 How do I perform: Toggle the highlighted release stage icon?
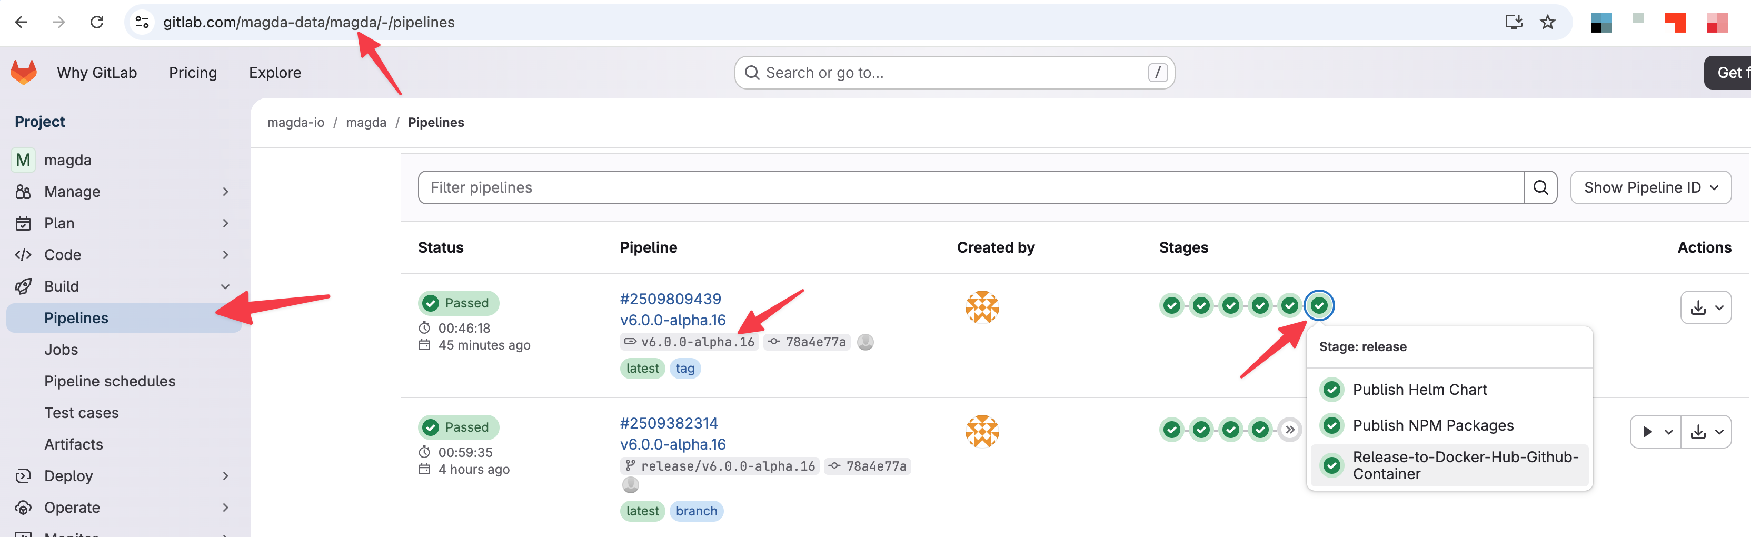click(1319, 306)
